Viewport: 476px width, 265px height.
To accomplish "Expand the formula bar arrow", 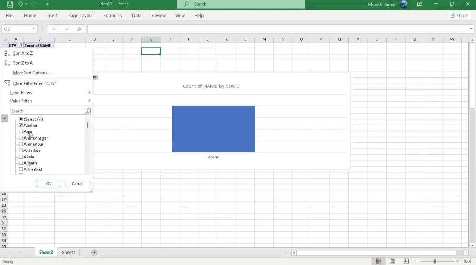I will point(471,29).
